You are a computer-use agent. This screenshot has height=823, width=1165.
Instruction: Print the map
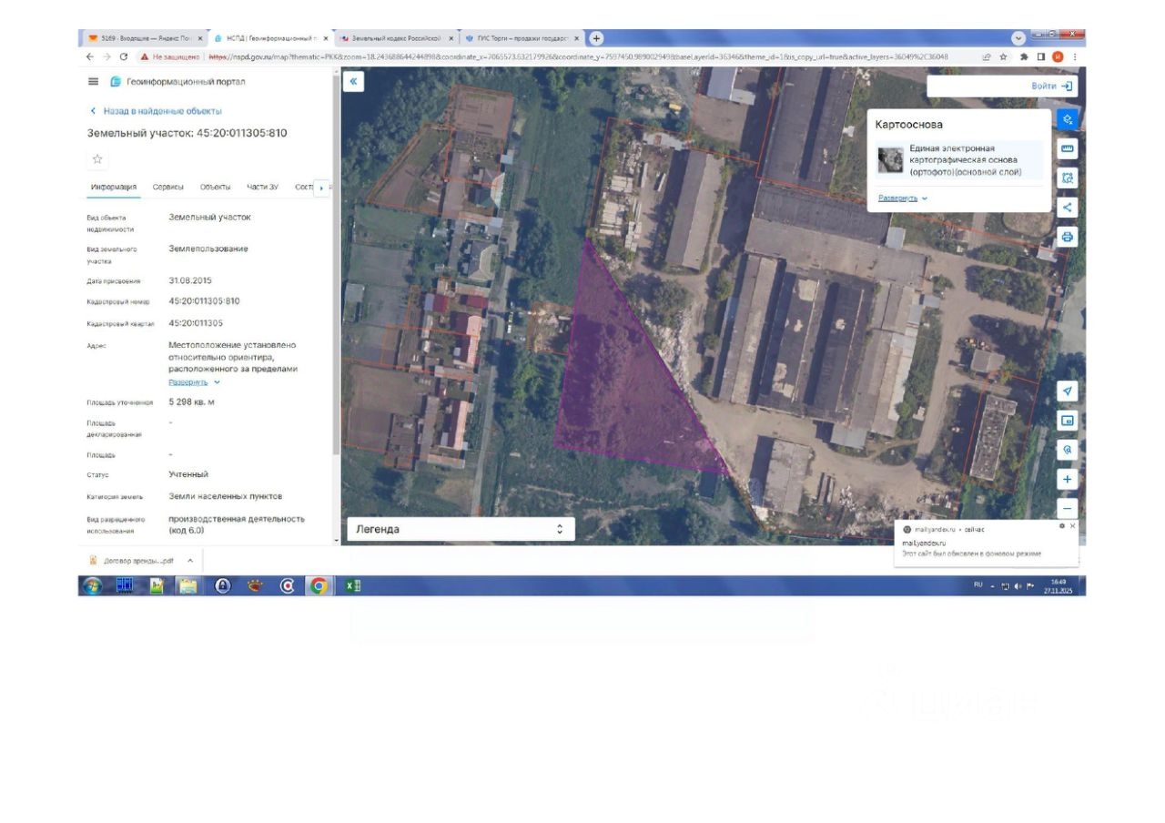coord(1068,237)
